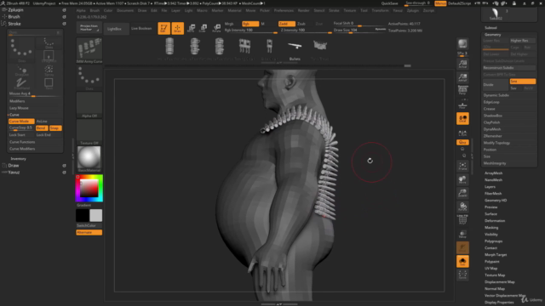
Task: Click the AAHalf zoom icon
Action: click(x=462, y=77)
